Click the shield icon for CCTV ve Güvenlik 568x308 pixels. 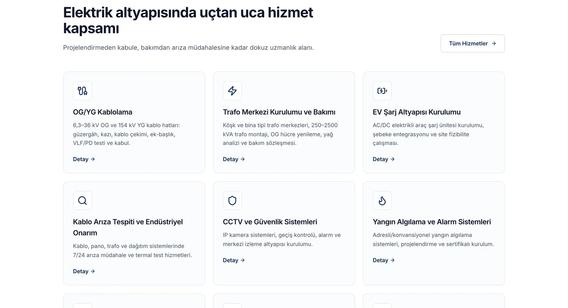click(232, 201)
